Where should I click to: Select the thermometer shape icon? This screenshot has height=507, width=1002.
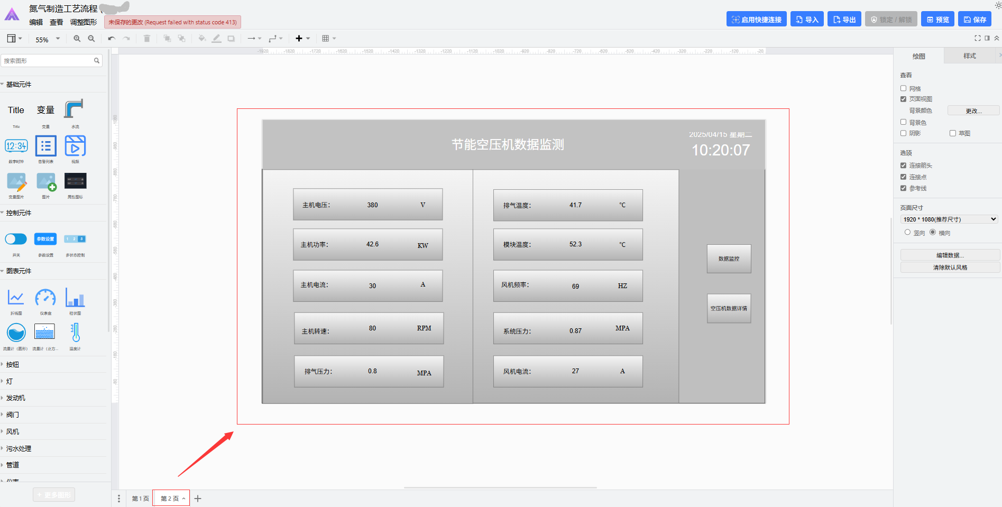click(75, 333)
